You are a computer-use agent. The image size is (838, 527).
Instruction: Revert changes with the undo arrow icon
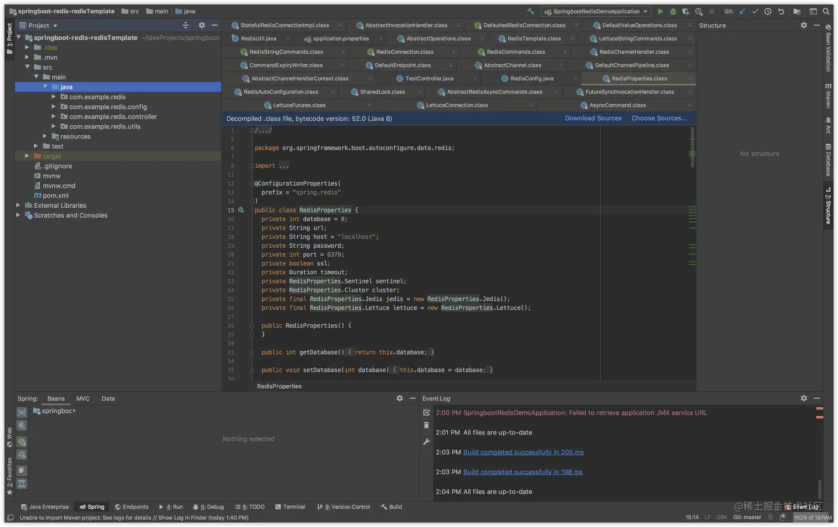pyautogui.click(x=781, y=11)
